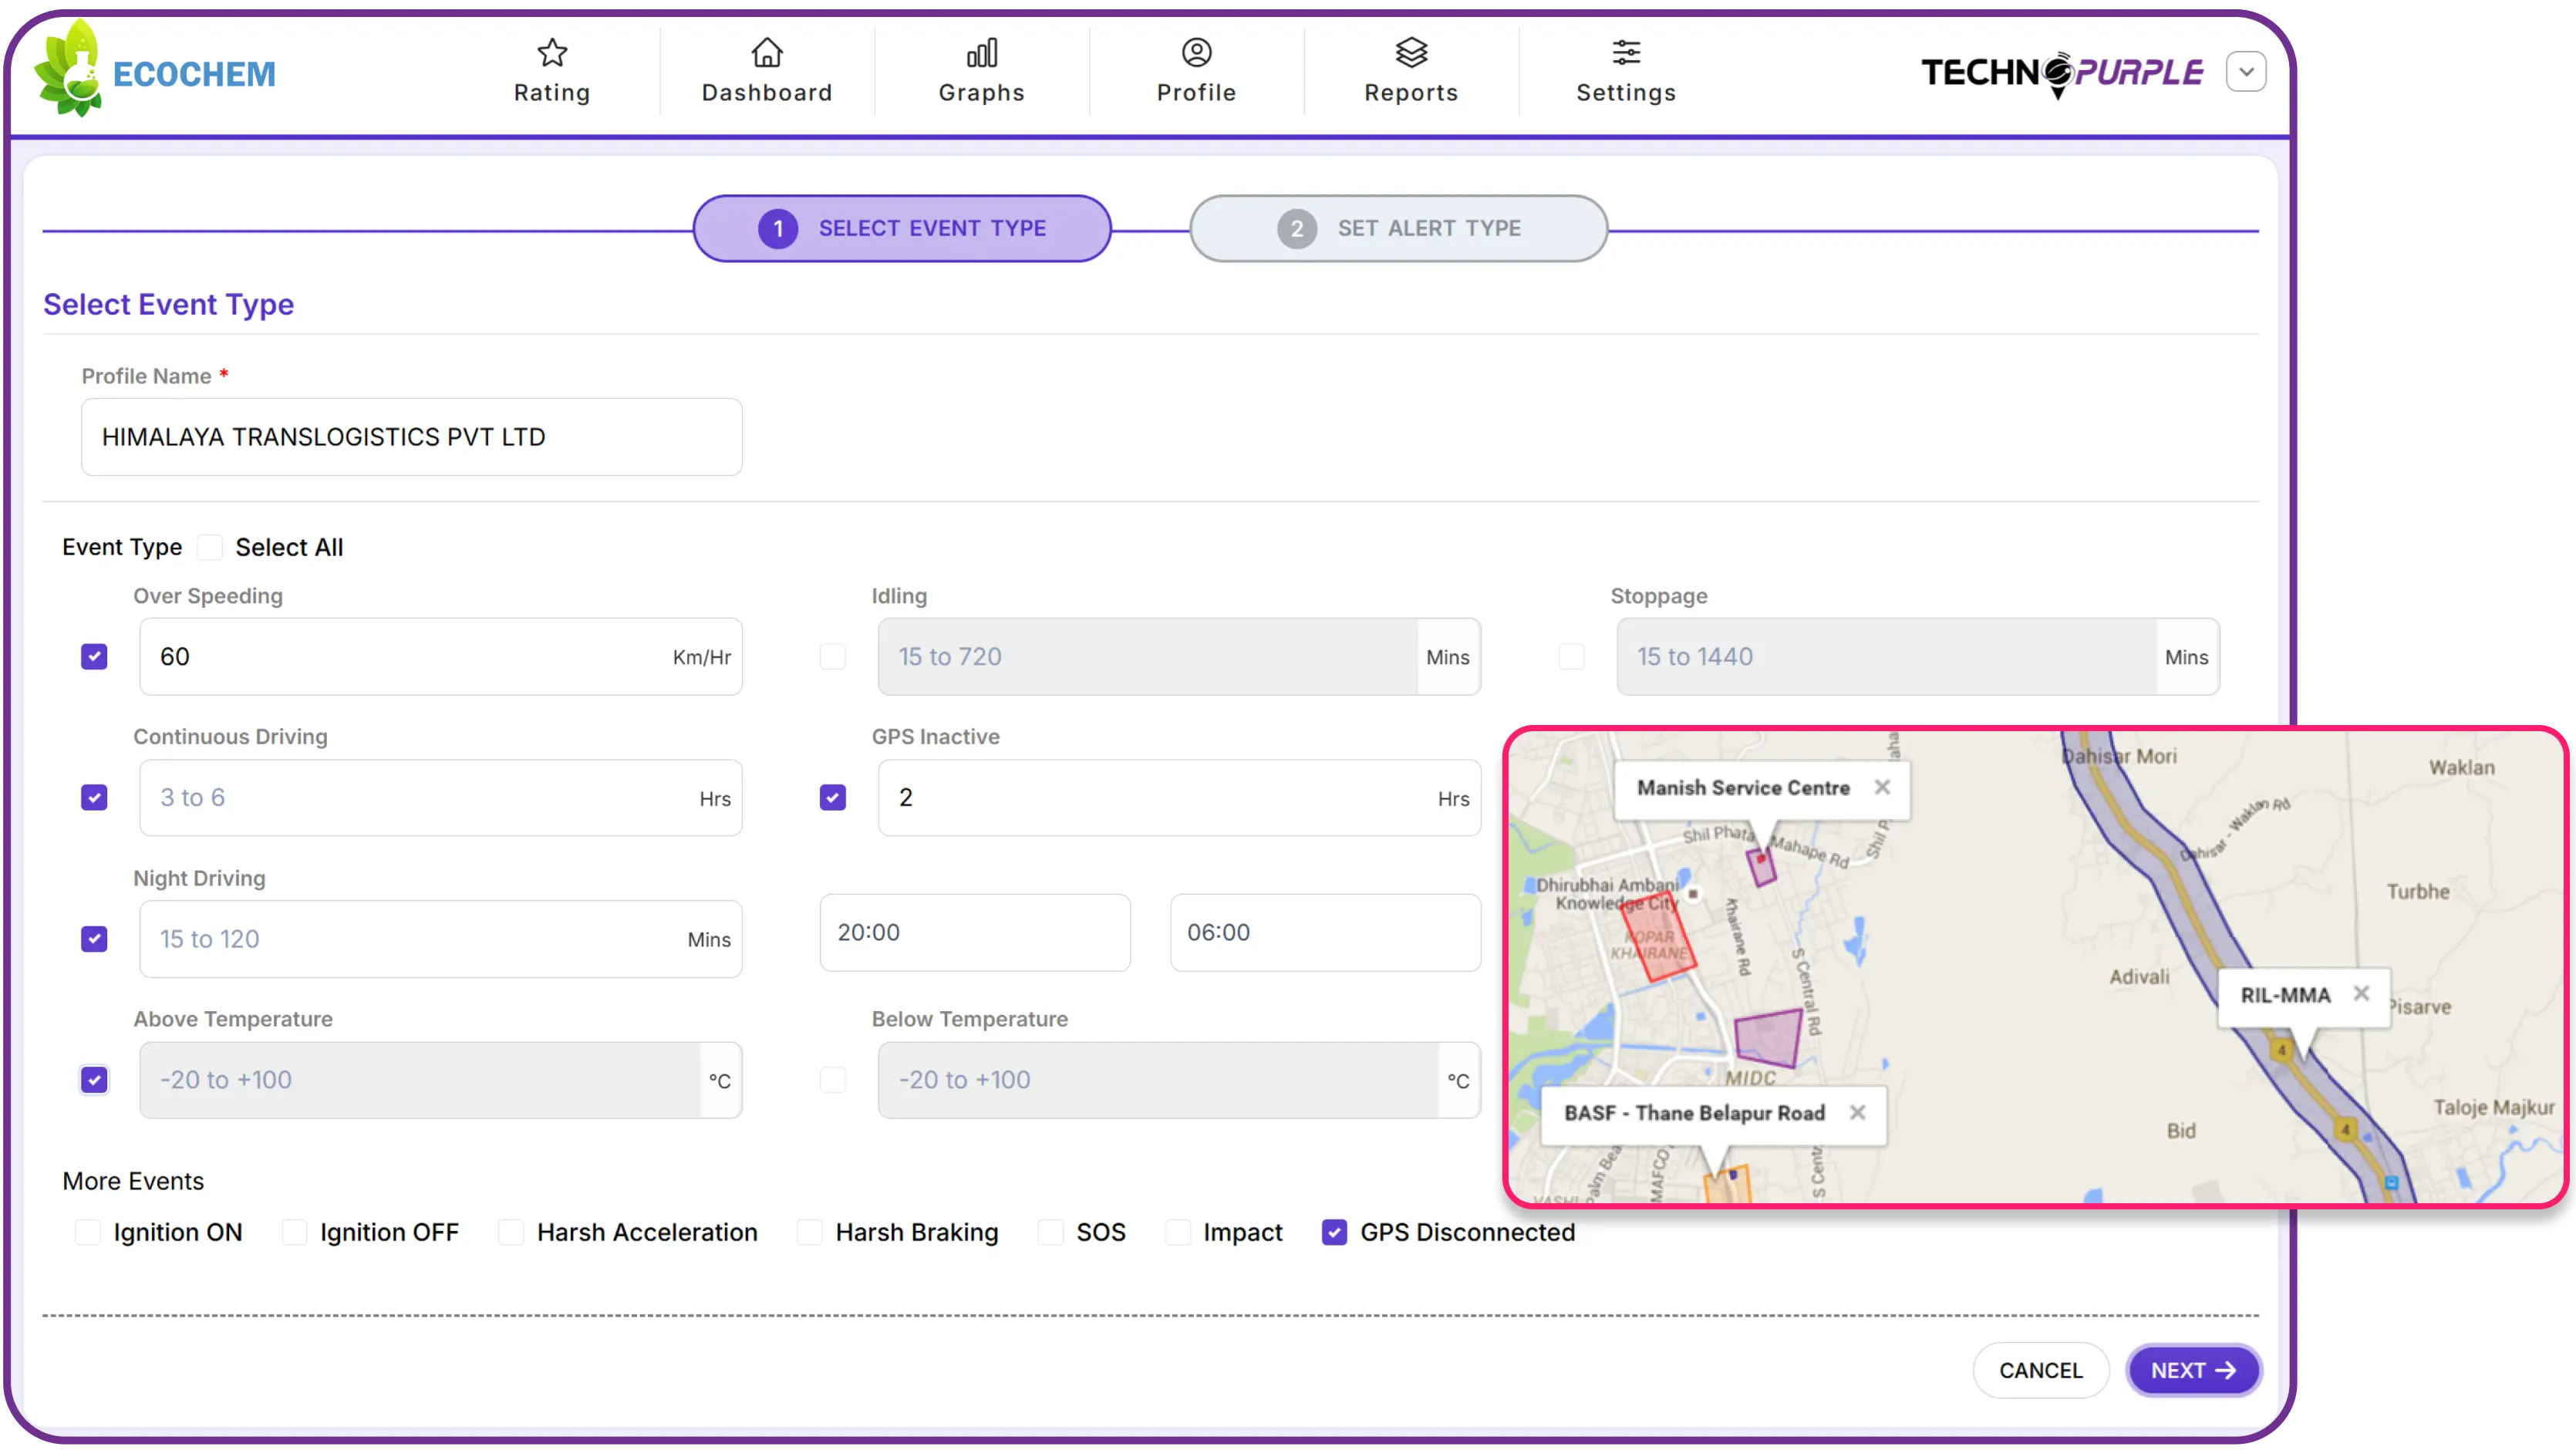The width and height of the screenshot is (2576, 1450).
Task: Click the Ecochem logo
Action: tap(155, 70)
